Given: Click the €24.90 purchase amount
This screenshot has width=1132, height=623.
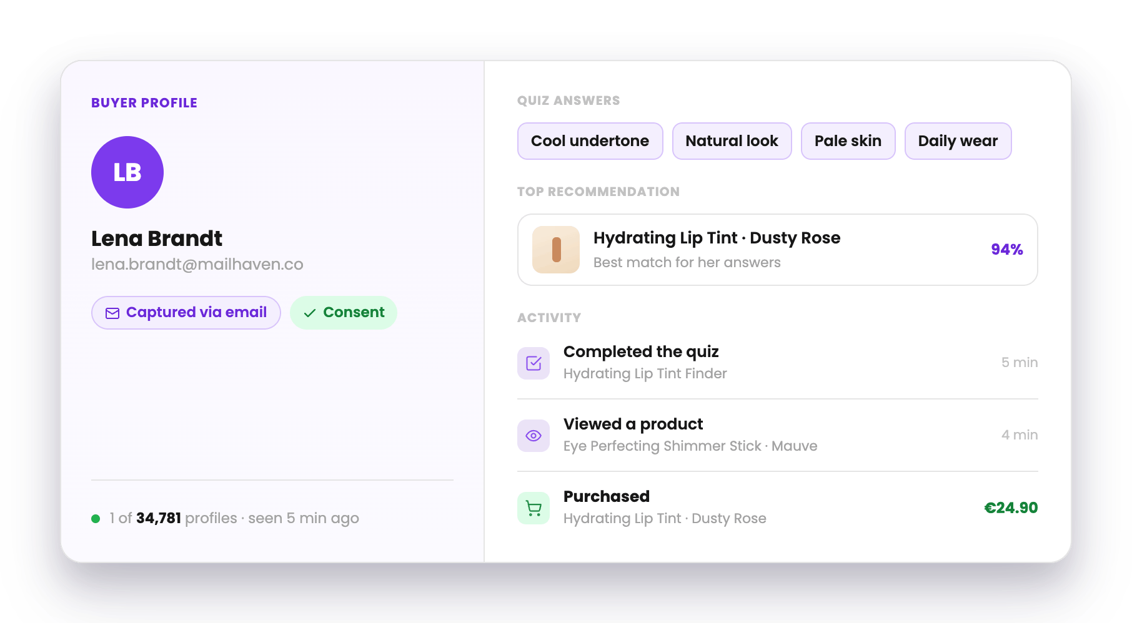Looking at the screenshot, I should pyautogui.click(x=1011, y=508).
